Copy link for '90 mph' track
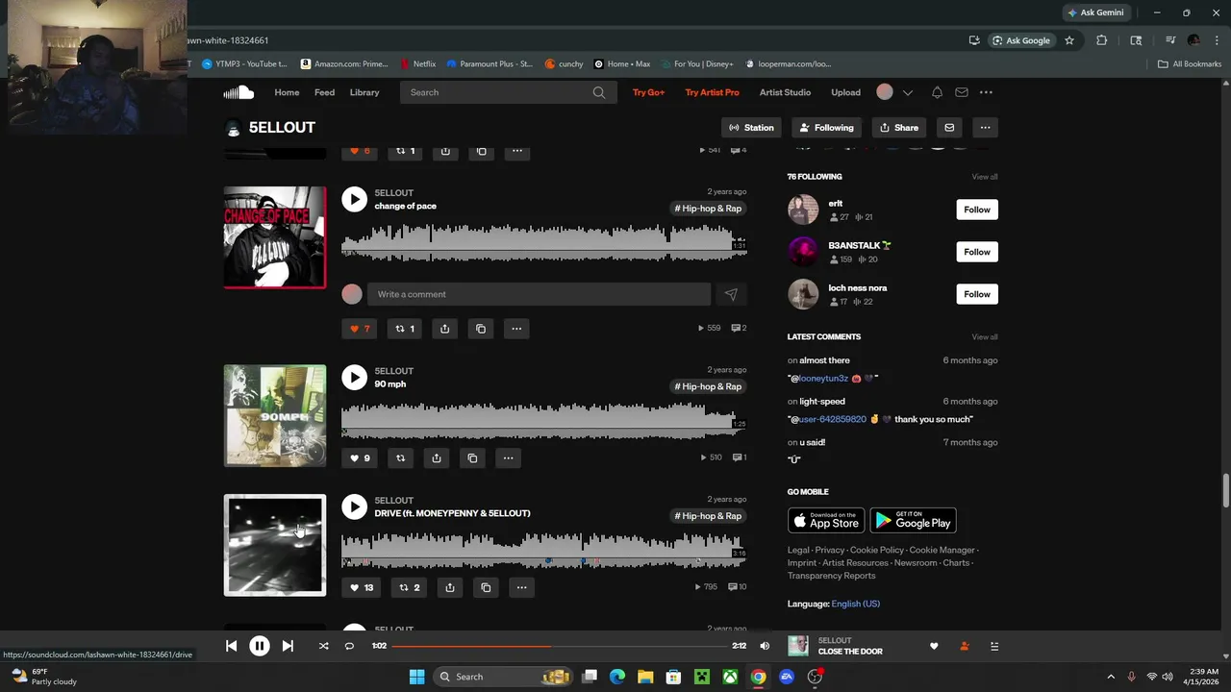This screenshot has height=692, width=1231. [x=472, y=458]
